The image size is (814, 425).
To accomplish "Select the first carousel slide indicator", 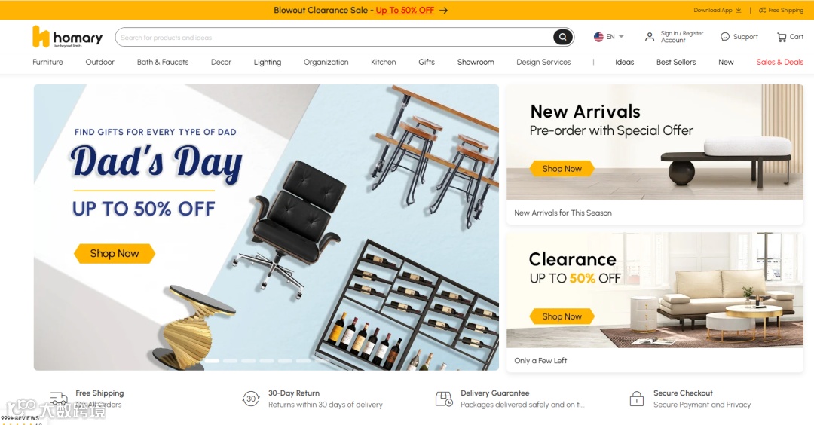I will [211, 361].
